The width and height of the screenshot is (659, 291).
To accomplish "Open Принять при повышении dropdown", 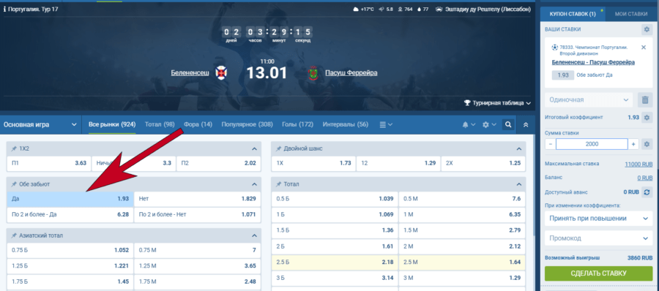I will (598, 219).
